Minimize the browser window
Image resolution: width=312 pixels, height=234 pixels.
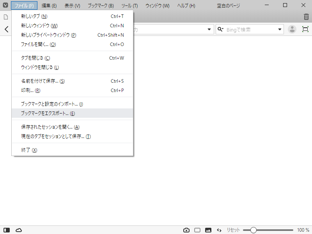point(267,5)
